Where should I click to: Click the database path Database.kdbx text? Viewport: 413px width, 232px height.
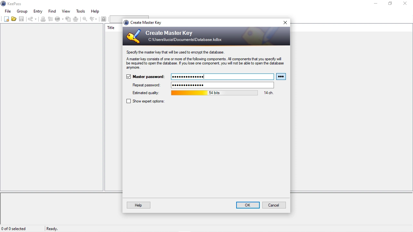pyautogui.click(x=185, y=40)
